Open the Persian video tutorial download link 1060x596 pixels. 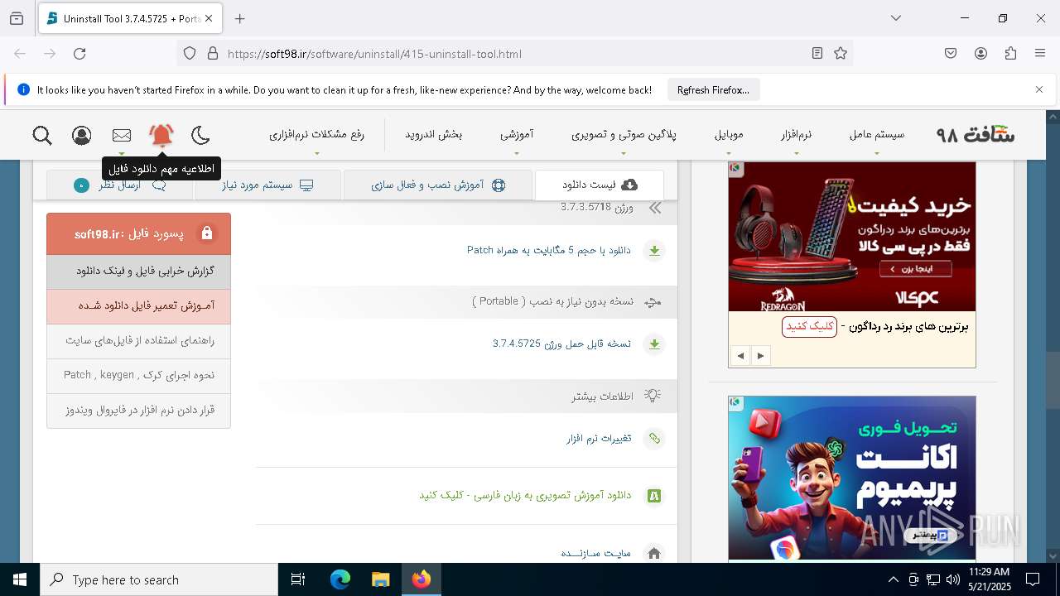click(x=525, y=495)
